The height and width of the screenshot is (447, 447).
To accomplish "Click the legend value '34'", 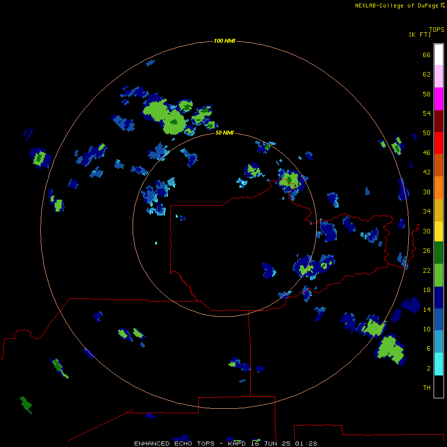I will coord(427,212).
